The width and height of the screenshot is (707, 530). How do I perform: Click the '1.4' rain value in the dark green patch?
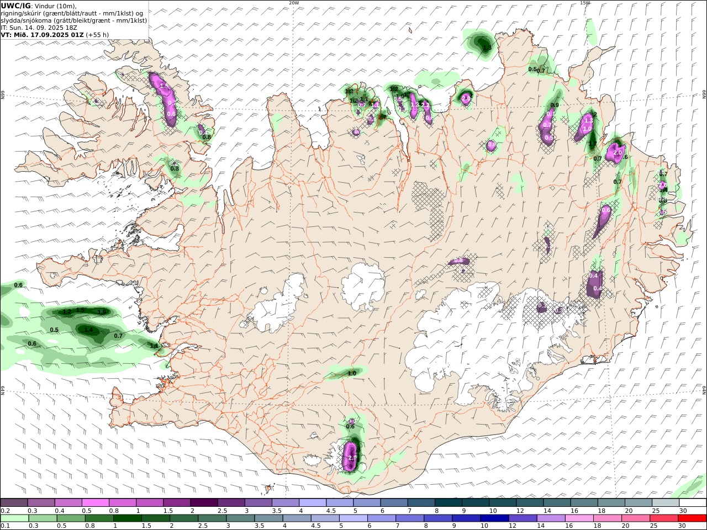click(88, 330)
